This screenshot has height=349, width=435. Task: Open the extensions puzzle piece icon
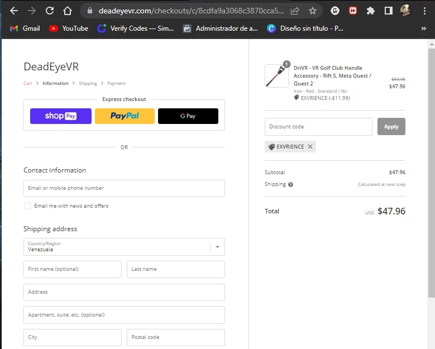(x=370, y=11)
